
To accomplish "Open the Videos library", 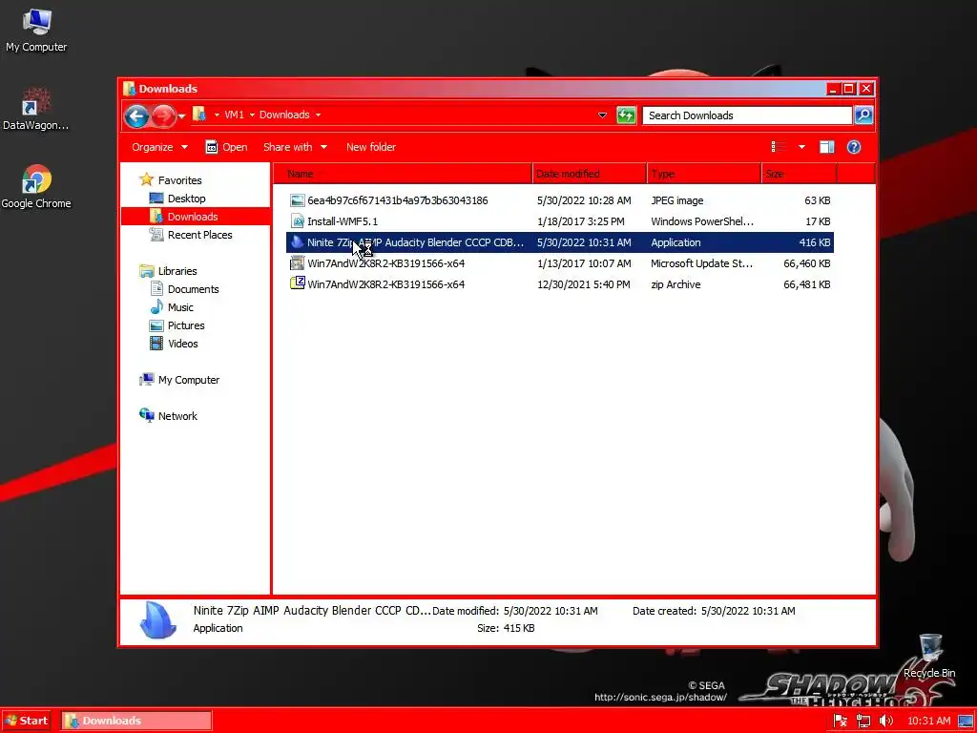I will (x=174, y=344).
